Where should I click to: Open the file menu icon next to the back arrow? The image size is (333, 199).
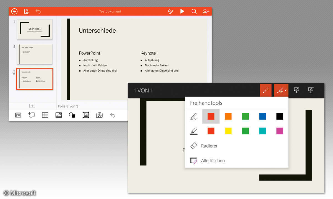26,11
